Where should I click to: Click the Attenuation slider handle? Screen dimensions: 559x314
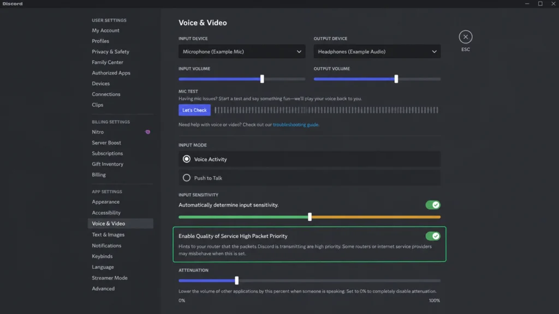[x=237, y=281]
